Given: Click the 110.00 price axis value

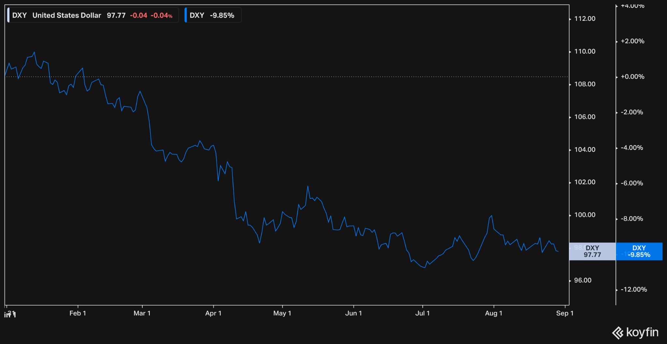Looking at the screenshot, I should pos(585,51).
